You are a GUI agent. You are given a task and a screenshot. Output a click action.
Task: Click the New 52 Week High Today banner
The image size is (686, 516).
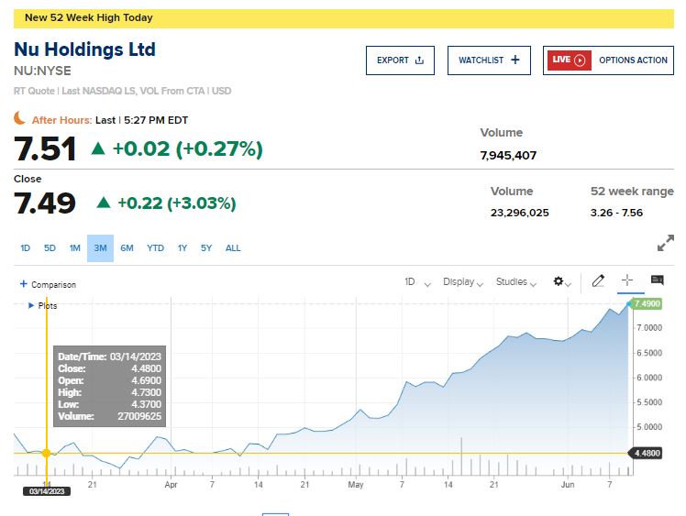click(x=343, y=18)
